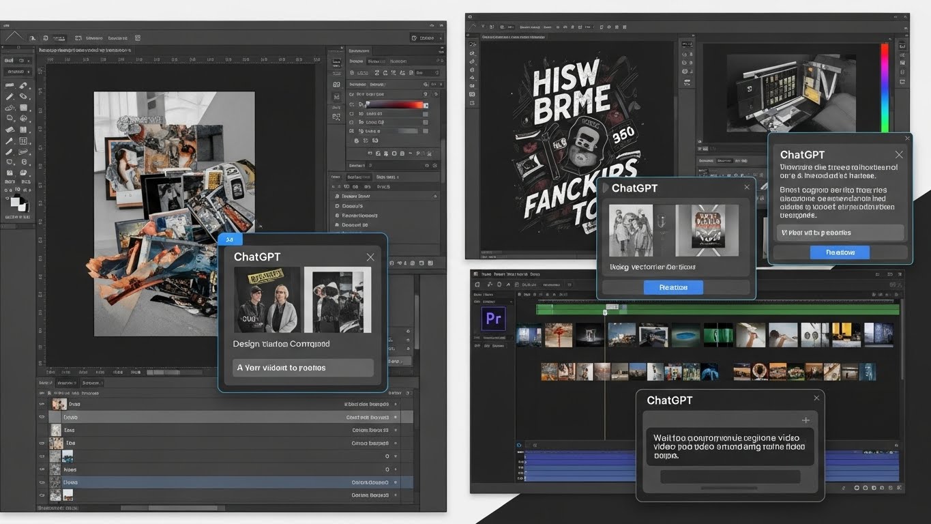Open the vintage group photo in the middle ChatGPT dialog
This screenshot has width=931, height=524.
[x=631, y=230]
